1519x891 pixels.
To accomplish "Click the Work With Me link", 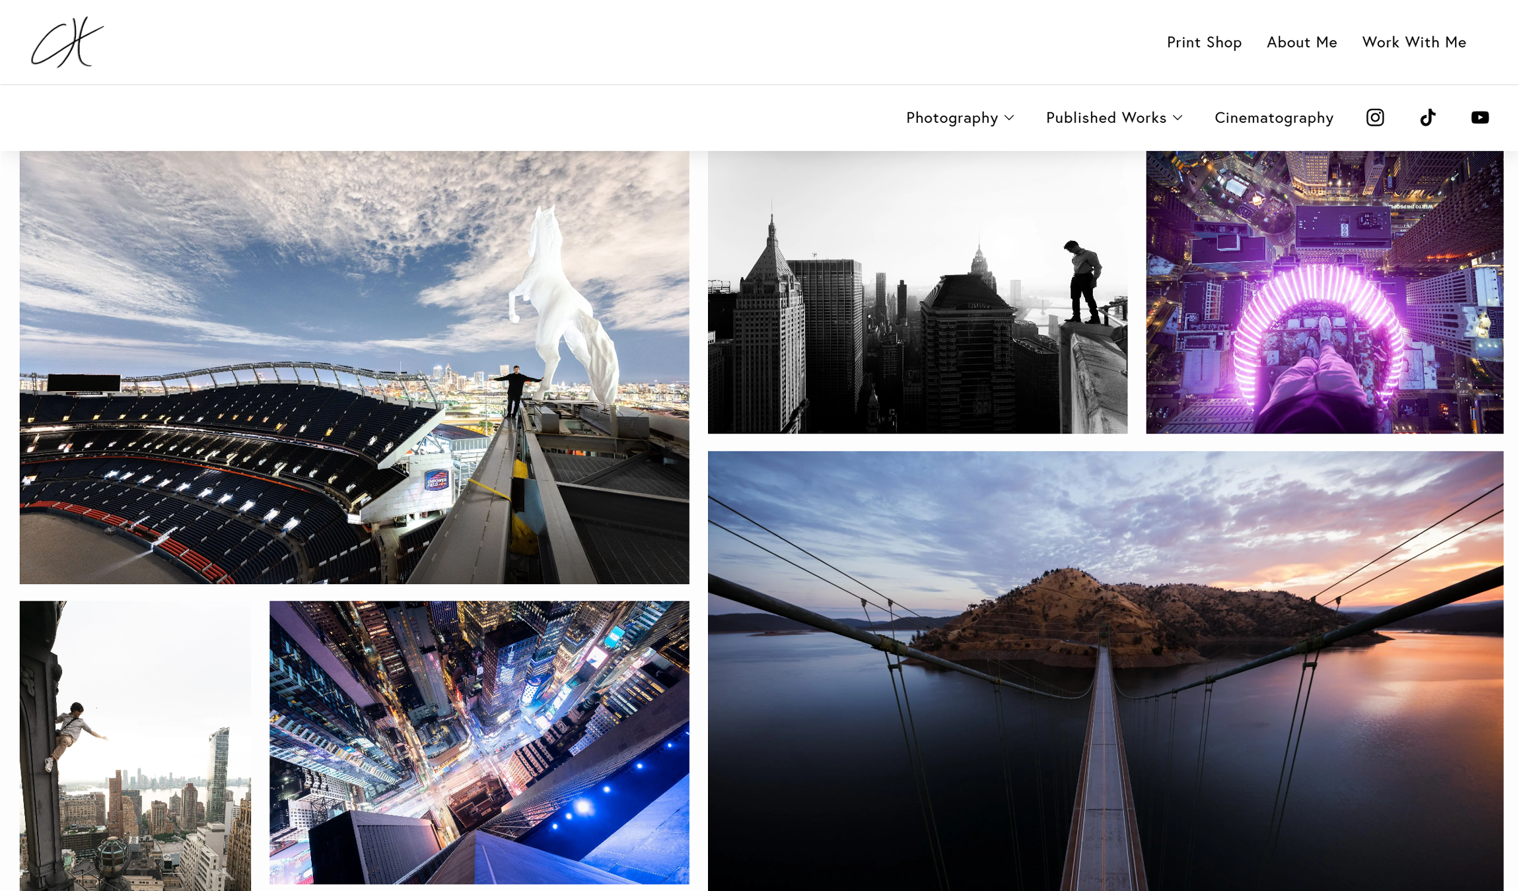I will (x=1414, y=42).
